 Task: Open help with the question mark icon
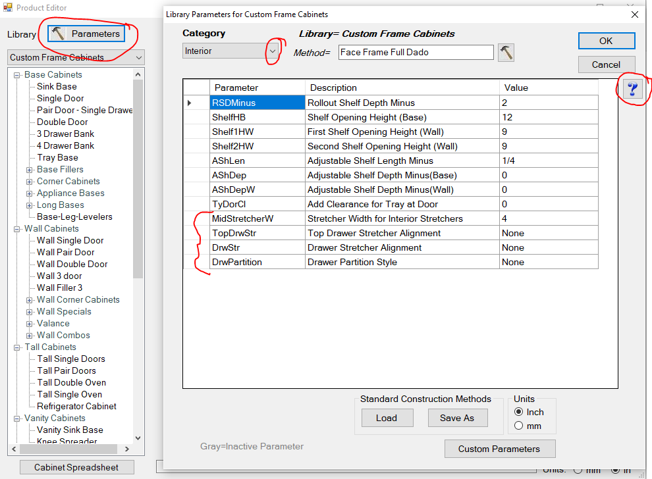tap(632, 89)
